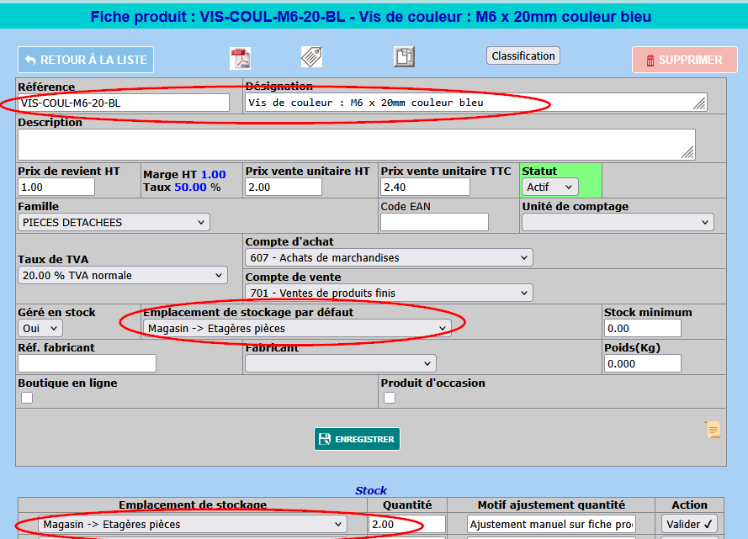Click the Stock minimum field

[643, 328]
